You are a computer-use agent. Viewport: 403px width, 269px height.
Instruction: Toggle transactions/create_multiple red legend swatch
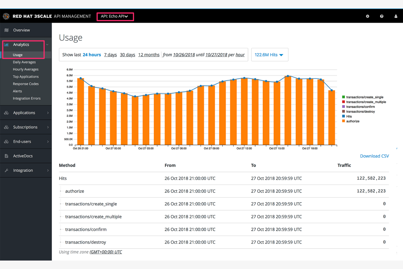pos(343,102)
